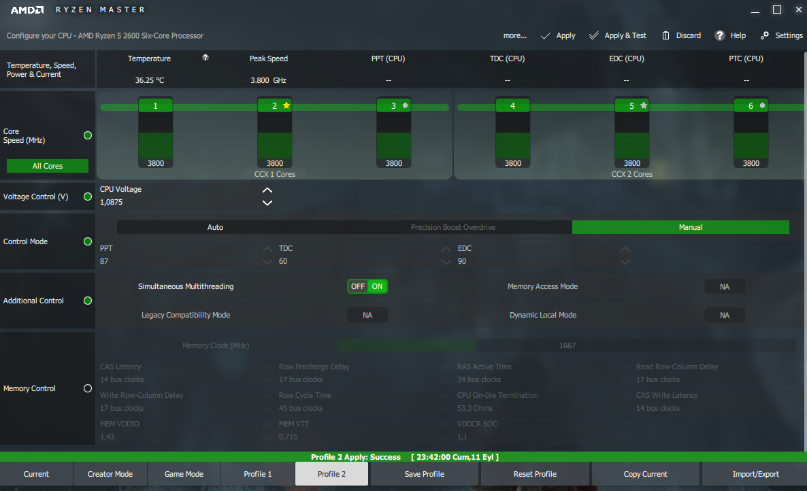The height and width of the screenshot is (491, 807).
Task: Select Precision Boost Overdrive mode
Action: tap(453, 227)
